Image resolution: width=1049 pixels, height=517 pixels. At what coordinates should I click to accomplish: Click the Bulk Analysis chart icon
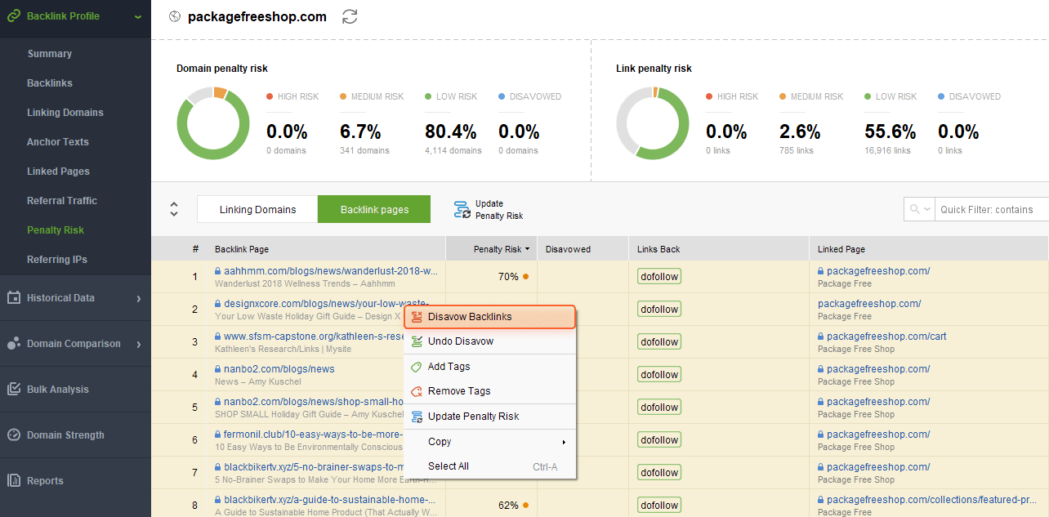[14, 389]
